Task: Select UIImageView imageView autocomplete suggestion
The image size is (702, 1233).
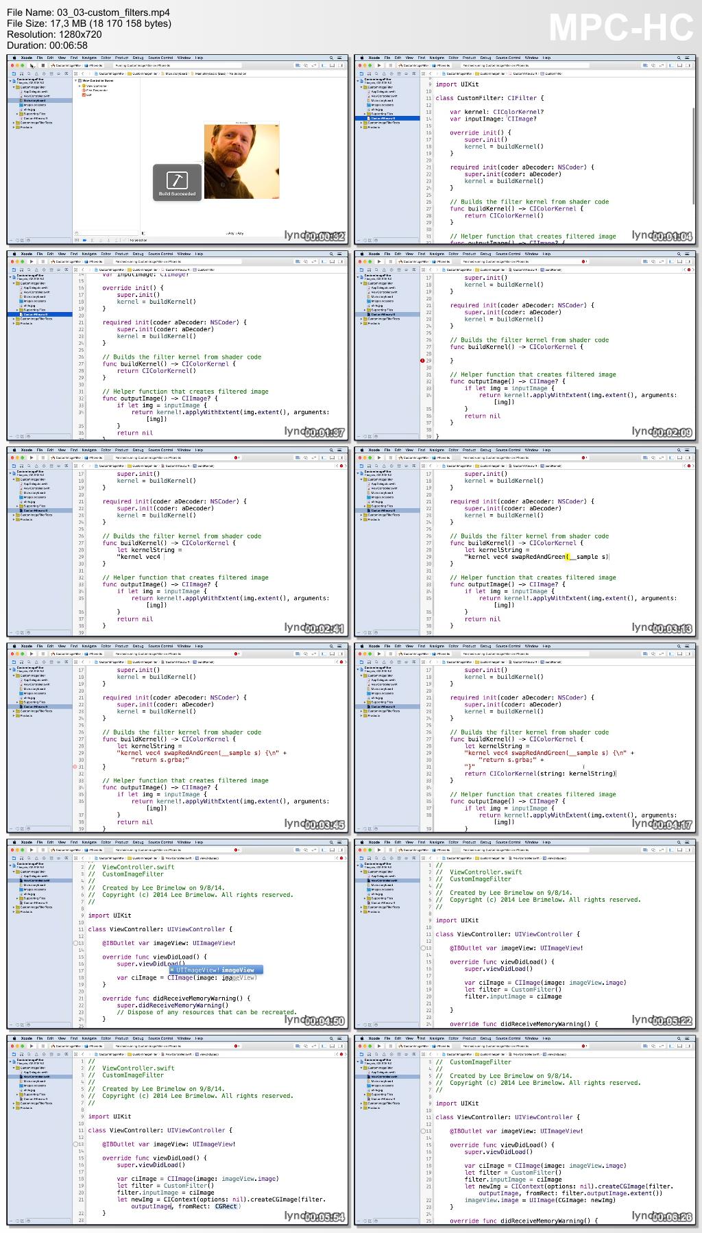Action: point(216,970)
